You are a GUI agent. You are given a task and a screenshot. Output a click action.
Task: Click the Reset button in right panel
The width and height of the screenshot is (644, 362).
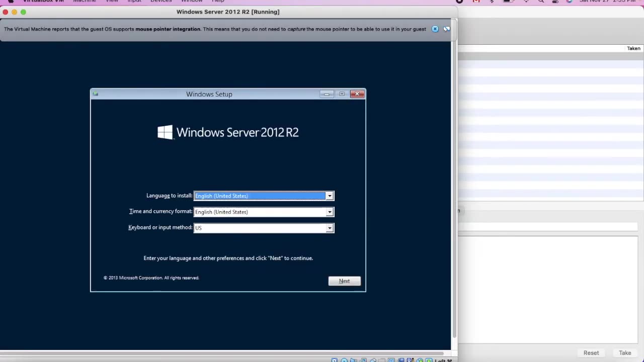click(x=591, y=353)
